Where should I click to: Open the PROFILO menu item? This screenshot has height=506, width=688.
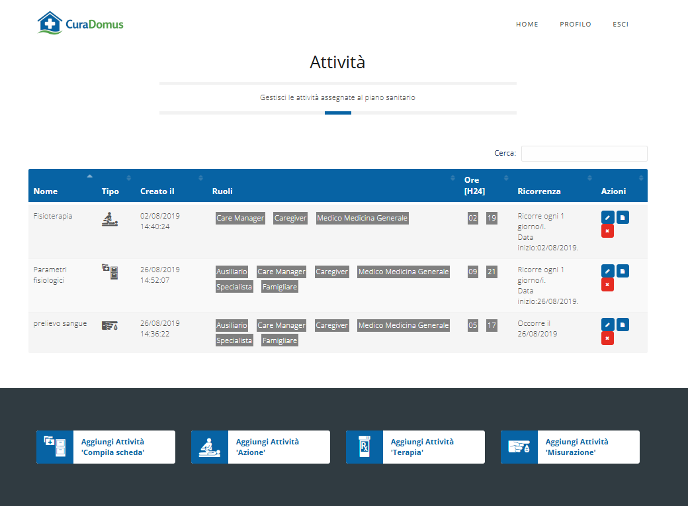pyautogui.click(x=576, y=24)
